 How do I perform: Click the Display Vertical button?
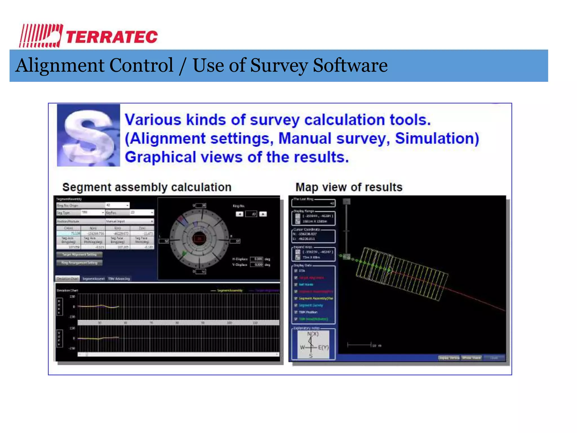(449, 358)
